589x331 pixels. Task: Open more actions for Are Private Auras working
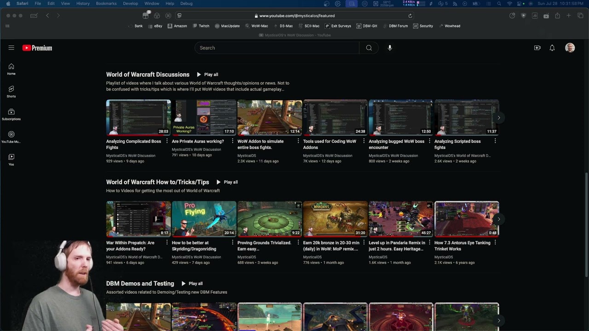pyautogui.click(x=232, y=142)
